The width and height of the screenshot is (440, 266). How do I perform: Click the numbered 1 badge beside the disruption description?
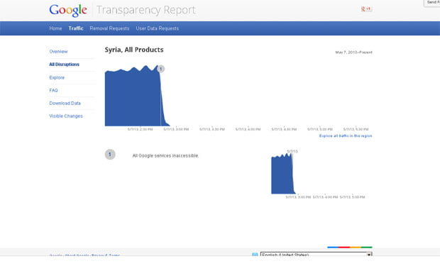pyautogui.click(x=110, y=155)
